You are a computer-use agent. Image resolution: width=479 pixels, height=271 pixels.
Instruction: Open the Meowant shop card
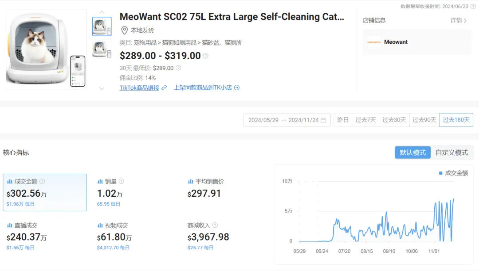pyautogui.click(x=417, y=42)
